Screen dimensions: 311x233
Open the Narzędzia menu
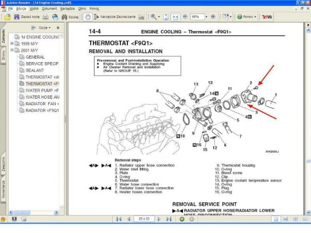pos(67,9)
